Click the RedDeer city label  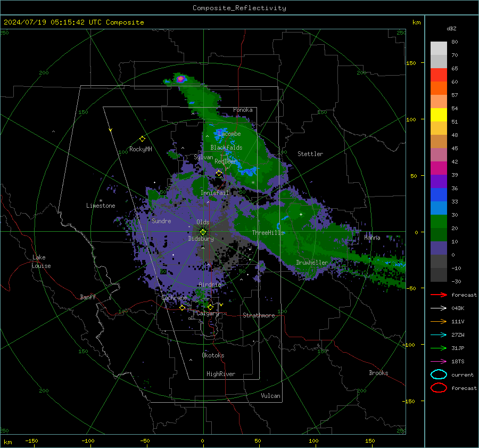(226, 161)
